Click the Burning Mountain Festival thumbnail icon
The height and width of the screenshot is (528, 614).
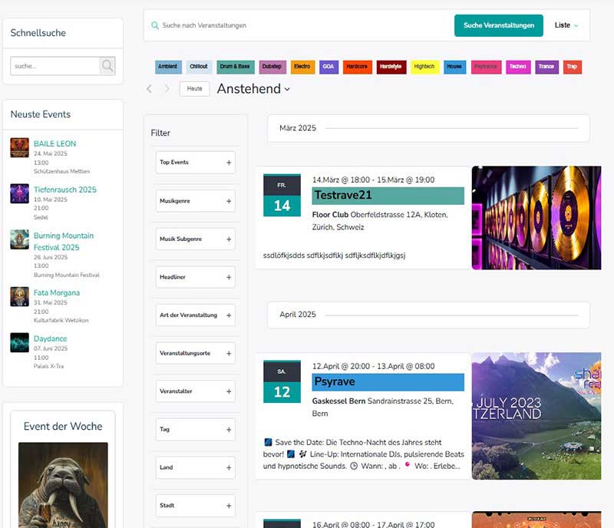(x=19, y=239)
